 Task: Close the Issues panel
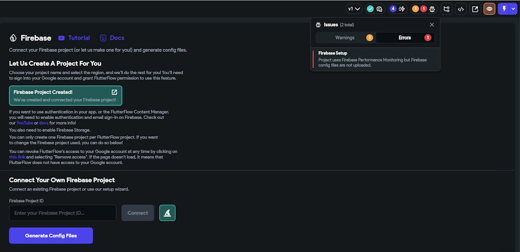pyautogui.click(x=432, y=24)
